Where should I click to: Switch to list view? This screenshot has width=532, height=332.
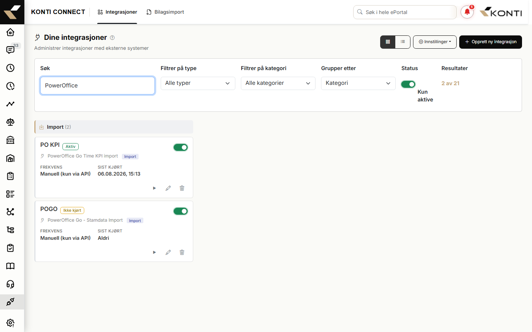403,42
